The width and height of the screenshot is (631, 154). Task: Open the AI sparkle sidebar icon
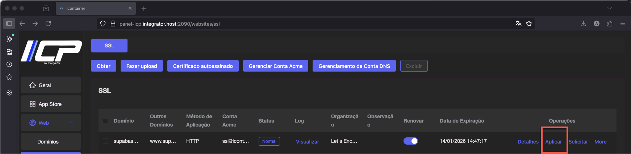coord(9,39)
